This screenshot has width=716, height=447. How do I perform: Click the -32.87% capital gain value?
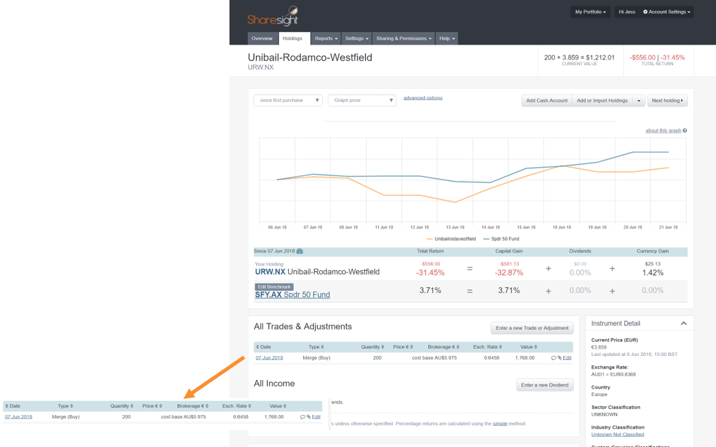pos(509,273)
